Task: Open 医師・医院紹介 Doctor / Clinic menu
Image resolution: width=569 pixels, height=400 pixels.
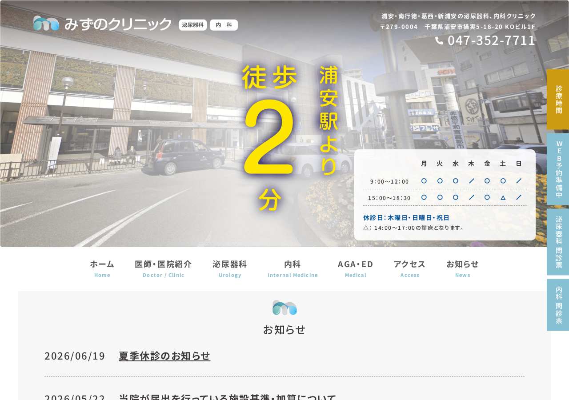Action: coord(163,268)
